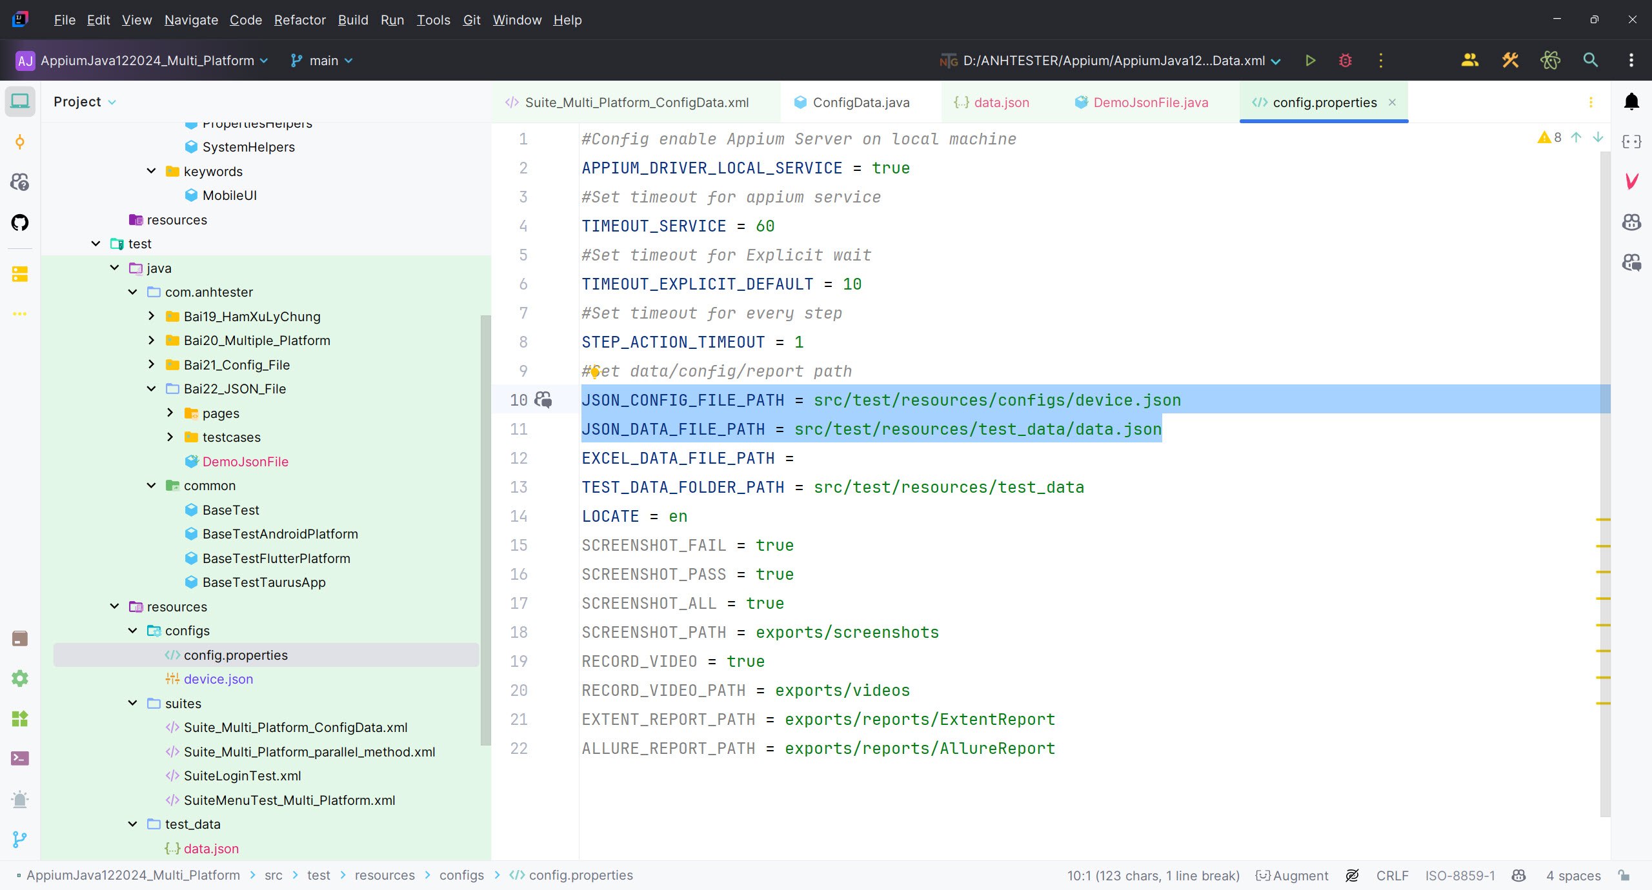Open run configuration dropdown
The image size is (1652, 890).
tap(1110, 61)
